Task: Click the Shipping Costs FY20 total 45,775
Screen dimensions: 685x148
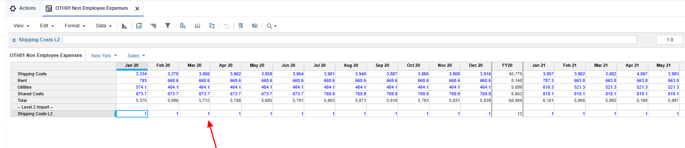Action: [507, 74]
